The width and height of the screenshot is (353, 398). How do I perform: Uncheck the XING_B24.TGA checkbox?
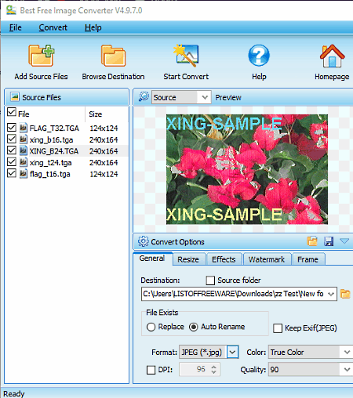(x=12, y=150)
